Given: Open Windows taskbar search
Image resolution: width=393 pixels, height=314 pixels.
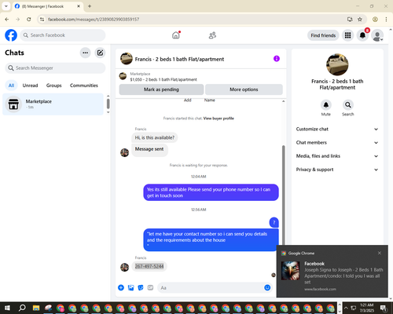Looking at the screenshot, I should [x=22, y=308].
